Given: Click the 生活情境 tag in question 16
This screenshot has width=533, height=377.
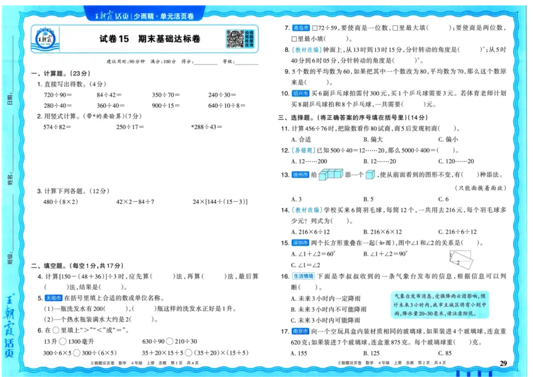Looking at the screenshot, I should [x=304, y=276].
